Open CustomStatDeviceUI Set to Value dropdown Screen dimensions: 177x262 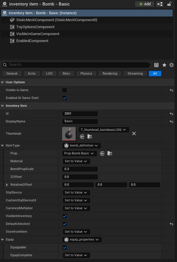point(76,200)
